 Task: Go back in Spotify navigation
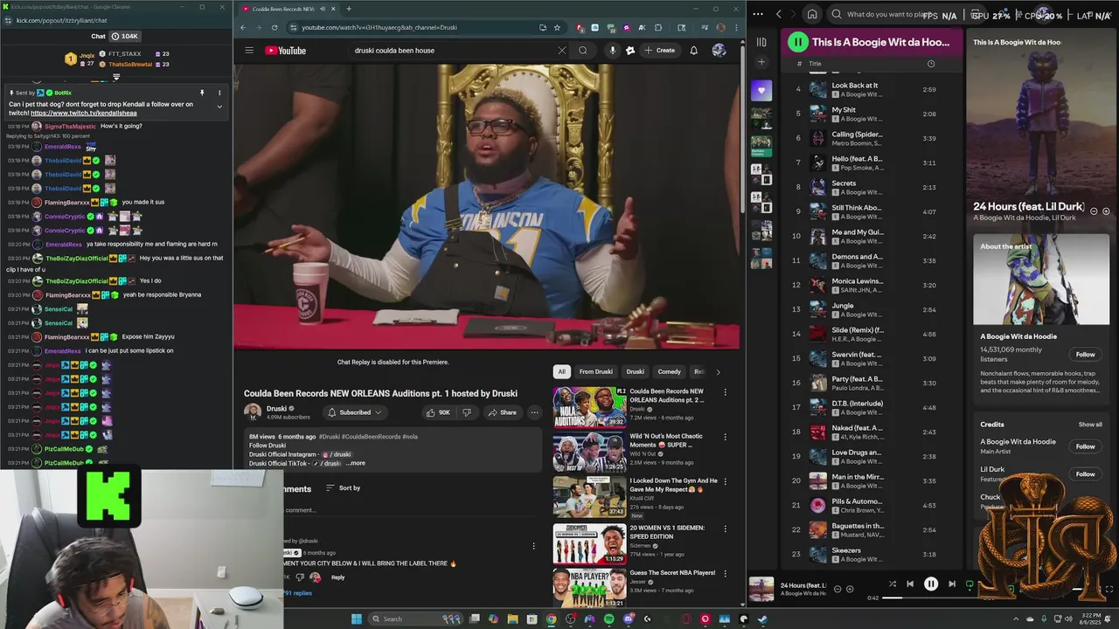pos(779,14)
